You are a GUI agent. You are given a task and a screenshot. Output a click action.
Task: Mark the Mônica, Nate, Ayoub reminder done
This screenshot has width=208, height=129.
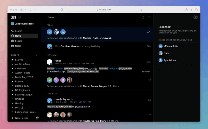coord(148,32)
